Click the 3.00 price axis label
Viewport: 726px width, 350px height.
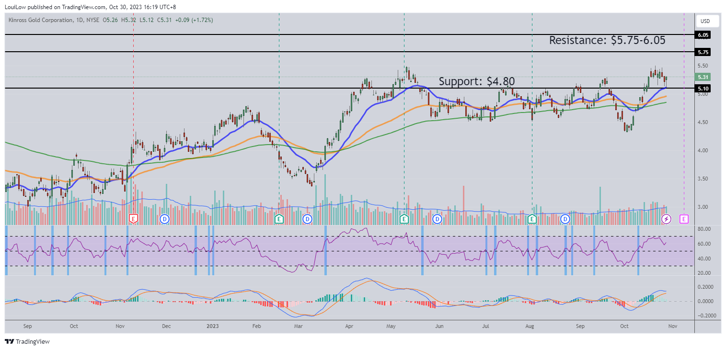(x=703, y=207)
